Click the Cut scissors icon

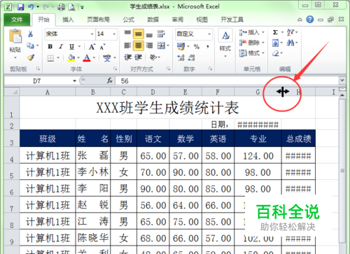(30, 34)
